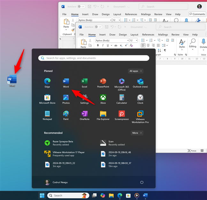Launch the Calculator app
This screenshot has width=207, height=200.
(122, 99)
